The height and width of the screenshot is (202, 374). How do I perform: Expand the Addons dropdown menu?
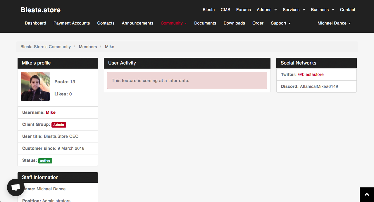pyautogui.click(x=267, y=10)
